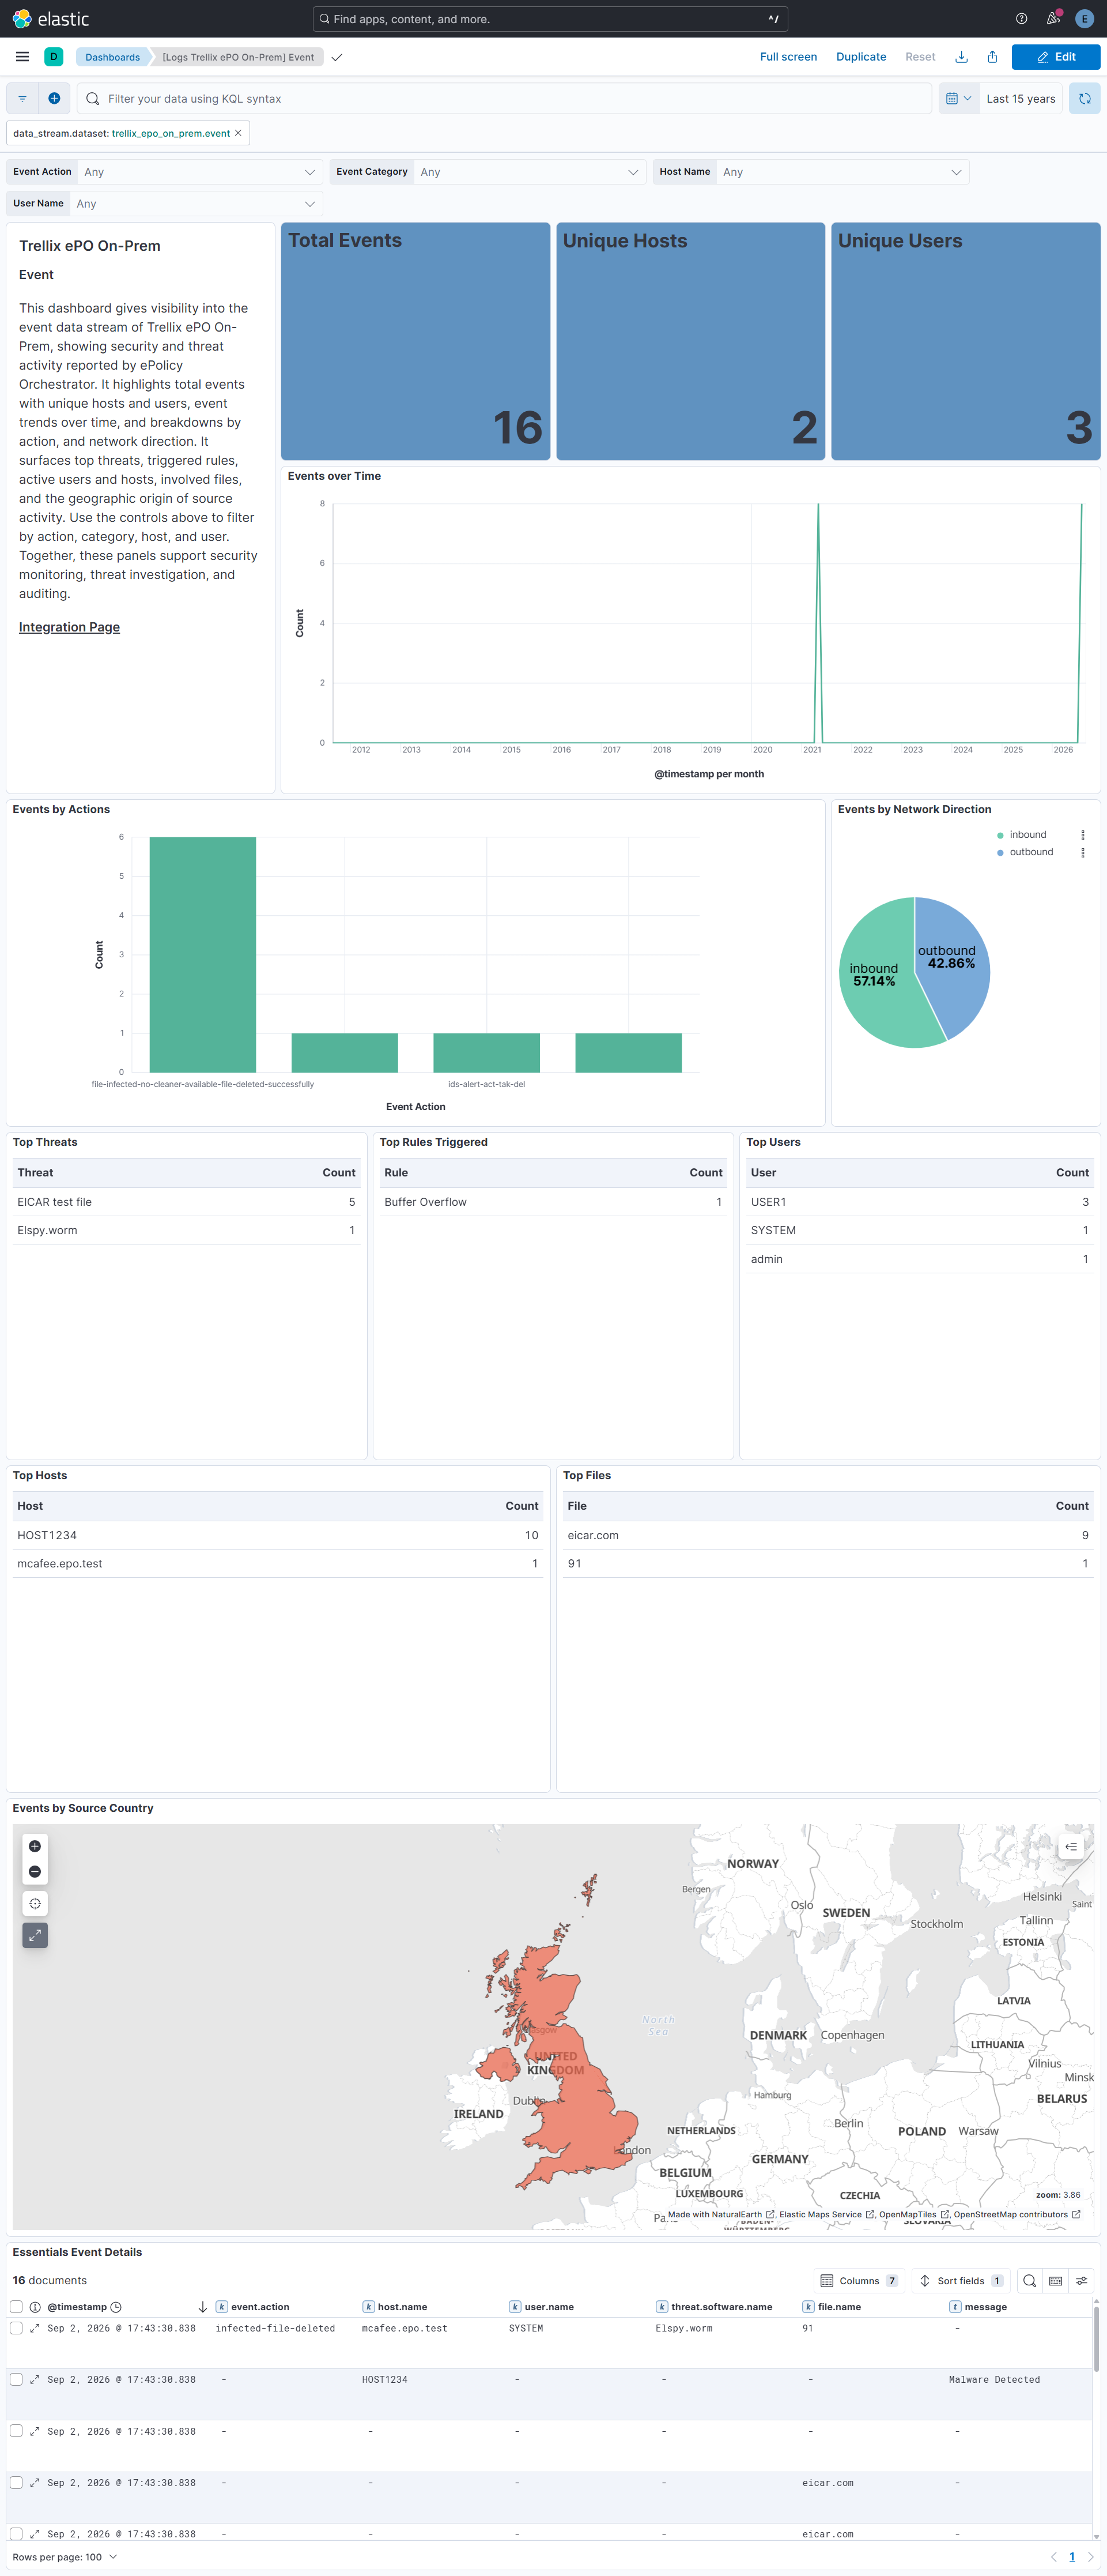Open the main navigation hamburger menu
This screenshot has width=1107, height=2576.
(x=22, y=57)
